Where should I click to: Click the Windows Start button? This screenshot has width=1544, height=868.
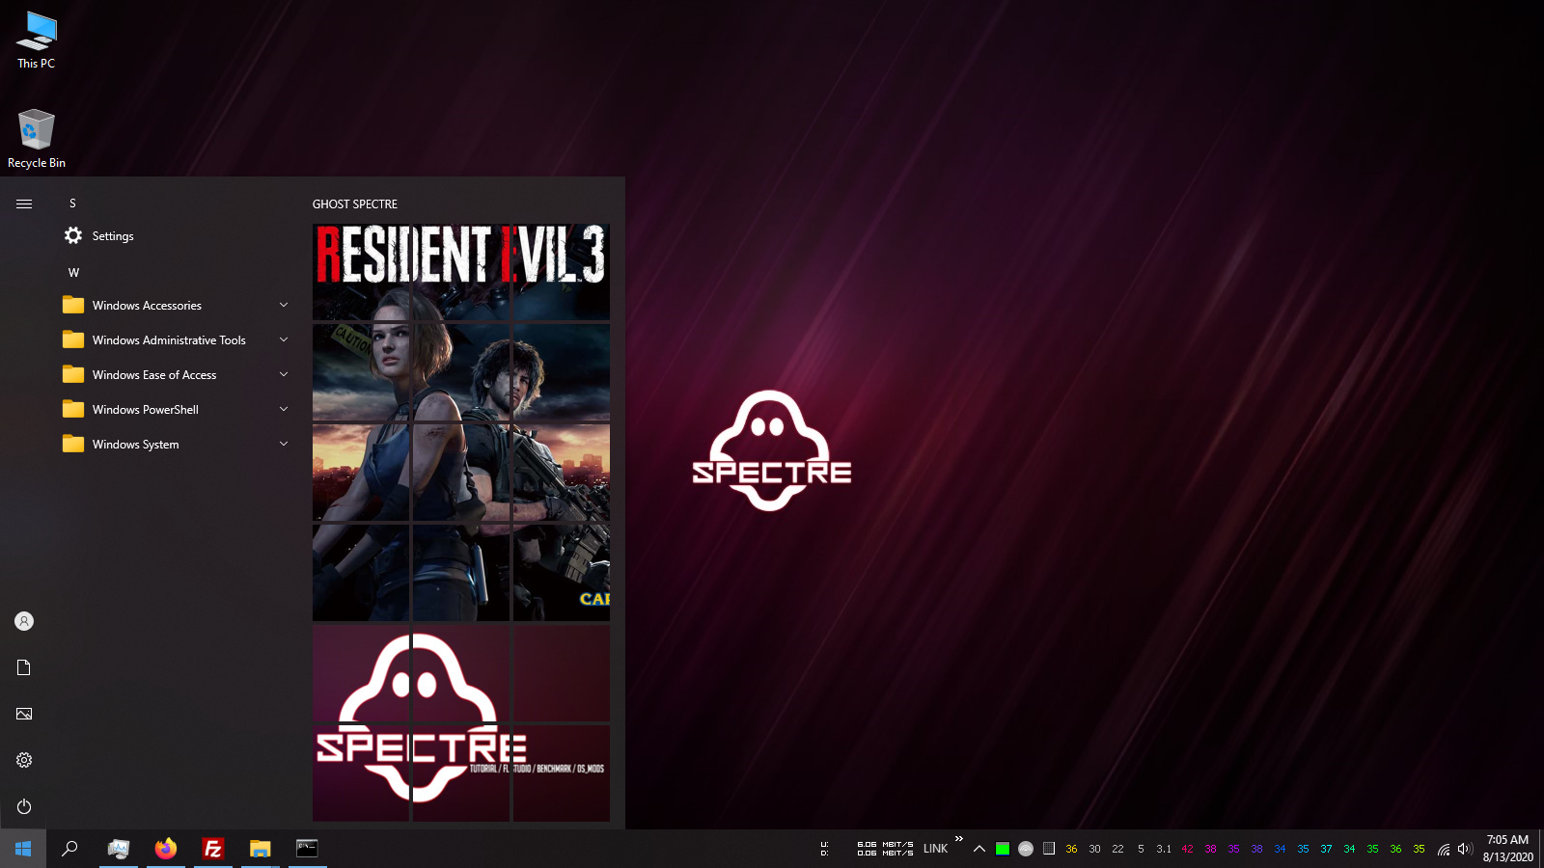pyautogui.click(x=23, y=849)
